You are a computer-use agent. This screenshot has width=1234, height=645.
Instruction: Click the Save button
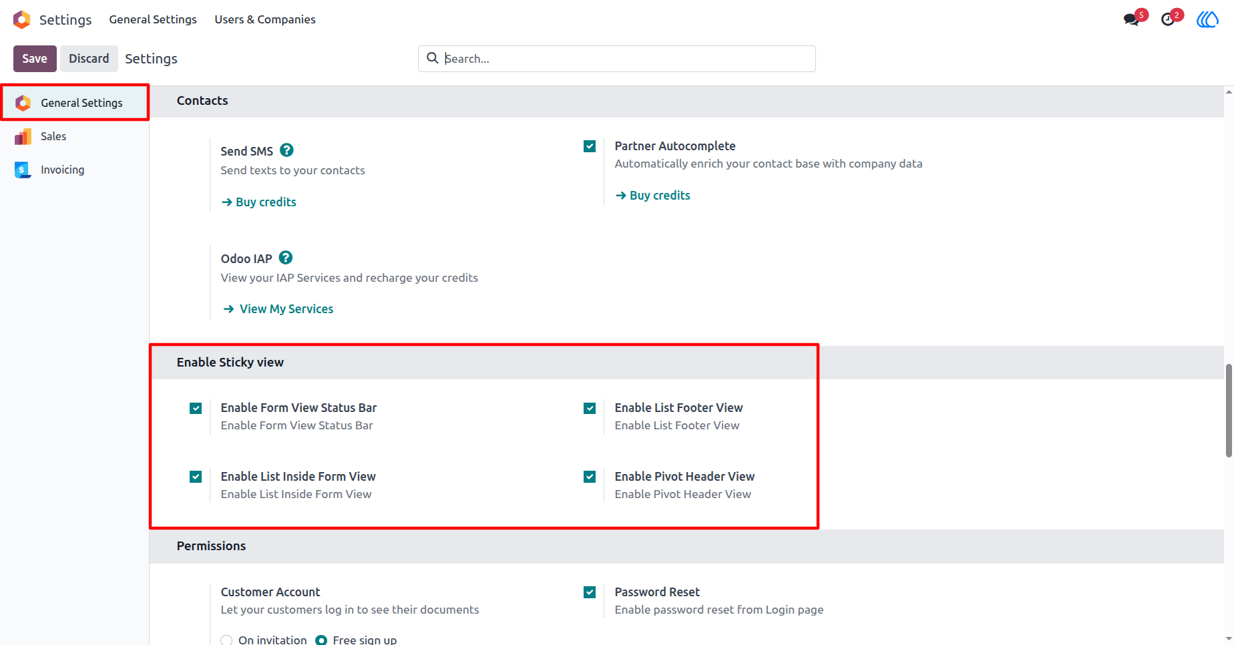pyautogui.click(x=35, y=59)
